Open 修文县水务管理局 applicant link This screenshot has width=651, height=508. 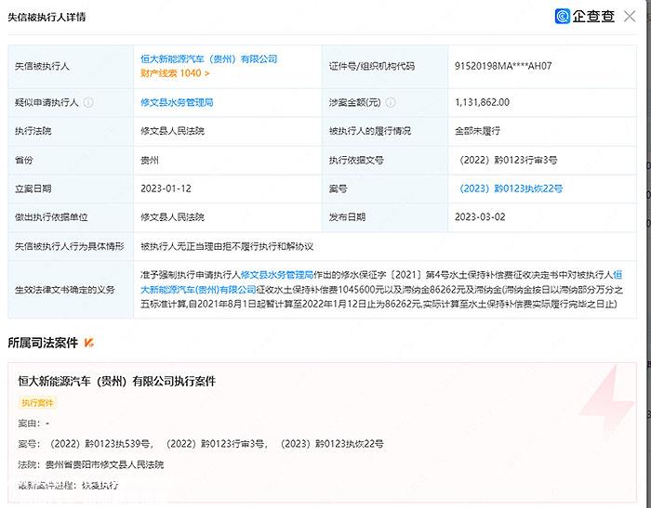[x=177, y=102]
